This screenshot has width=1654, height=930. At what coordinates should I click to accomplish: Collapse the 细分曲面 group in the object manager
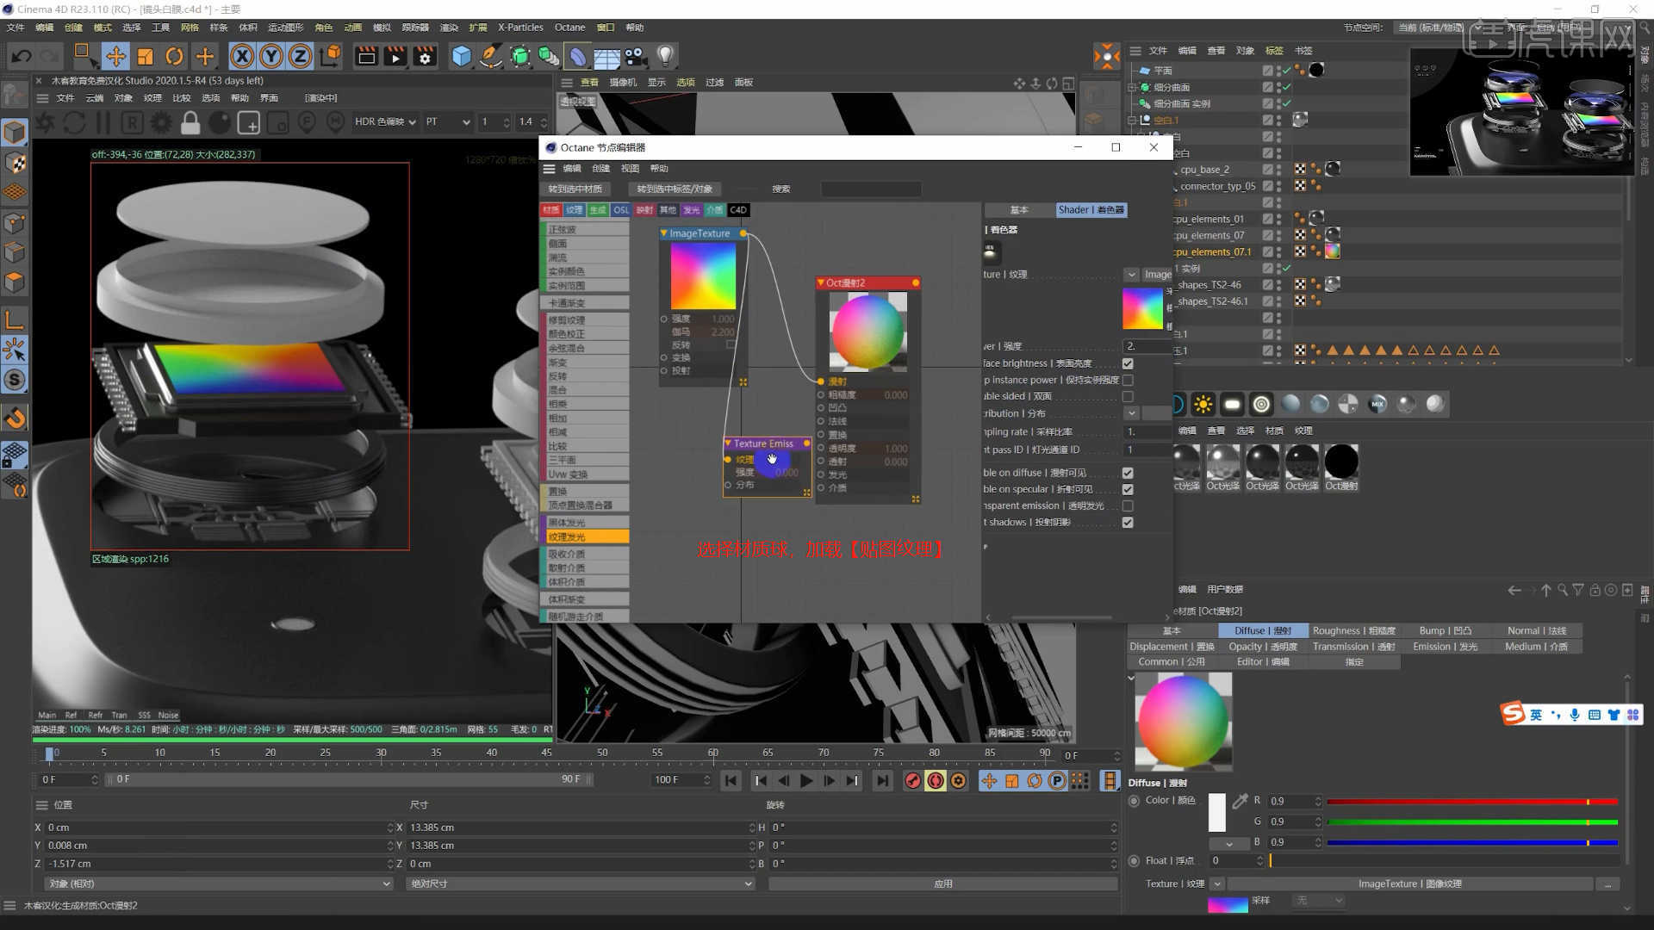click(1131, 86)
